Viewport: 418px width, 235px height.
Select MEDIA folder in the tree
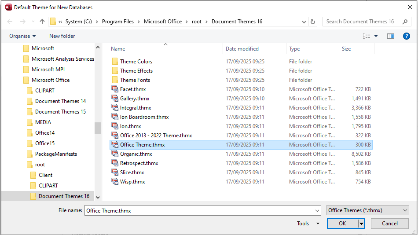pyautogui.click(x=43, y=122)
